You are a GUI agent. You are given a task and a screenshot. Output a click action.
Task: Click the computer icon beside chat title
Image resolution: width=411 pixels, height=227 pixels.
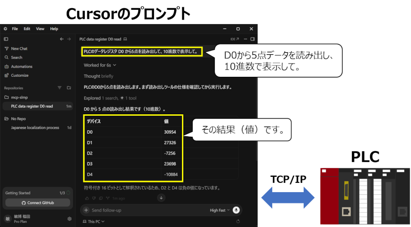click(x=125, y=39)
